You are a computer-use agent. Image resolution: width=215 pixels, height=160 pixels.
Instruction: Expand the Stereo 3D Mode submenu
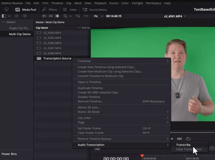(122, 112)
